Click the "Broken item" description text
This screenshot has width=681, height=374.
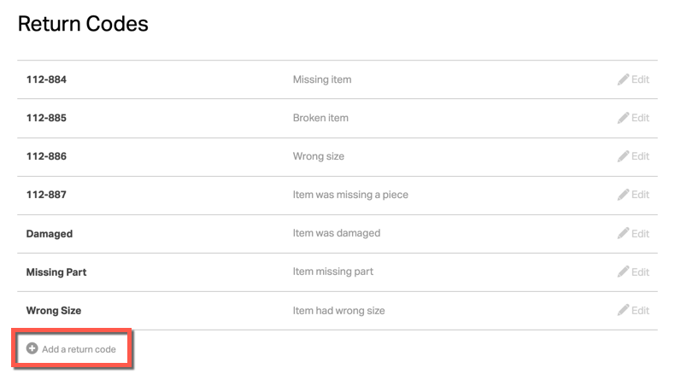320,118
